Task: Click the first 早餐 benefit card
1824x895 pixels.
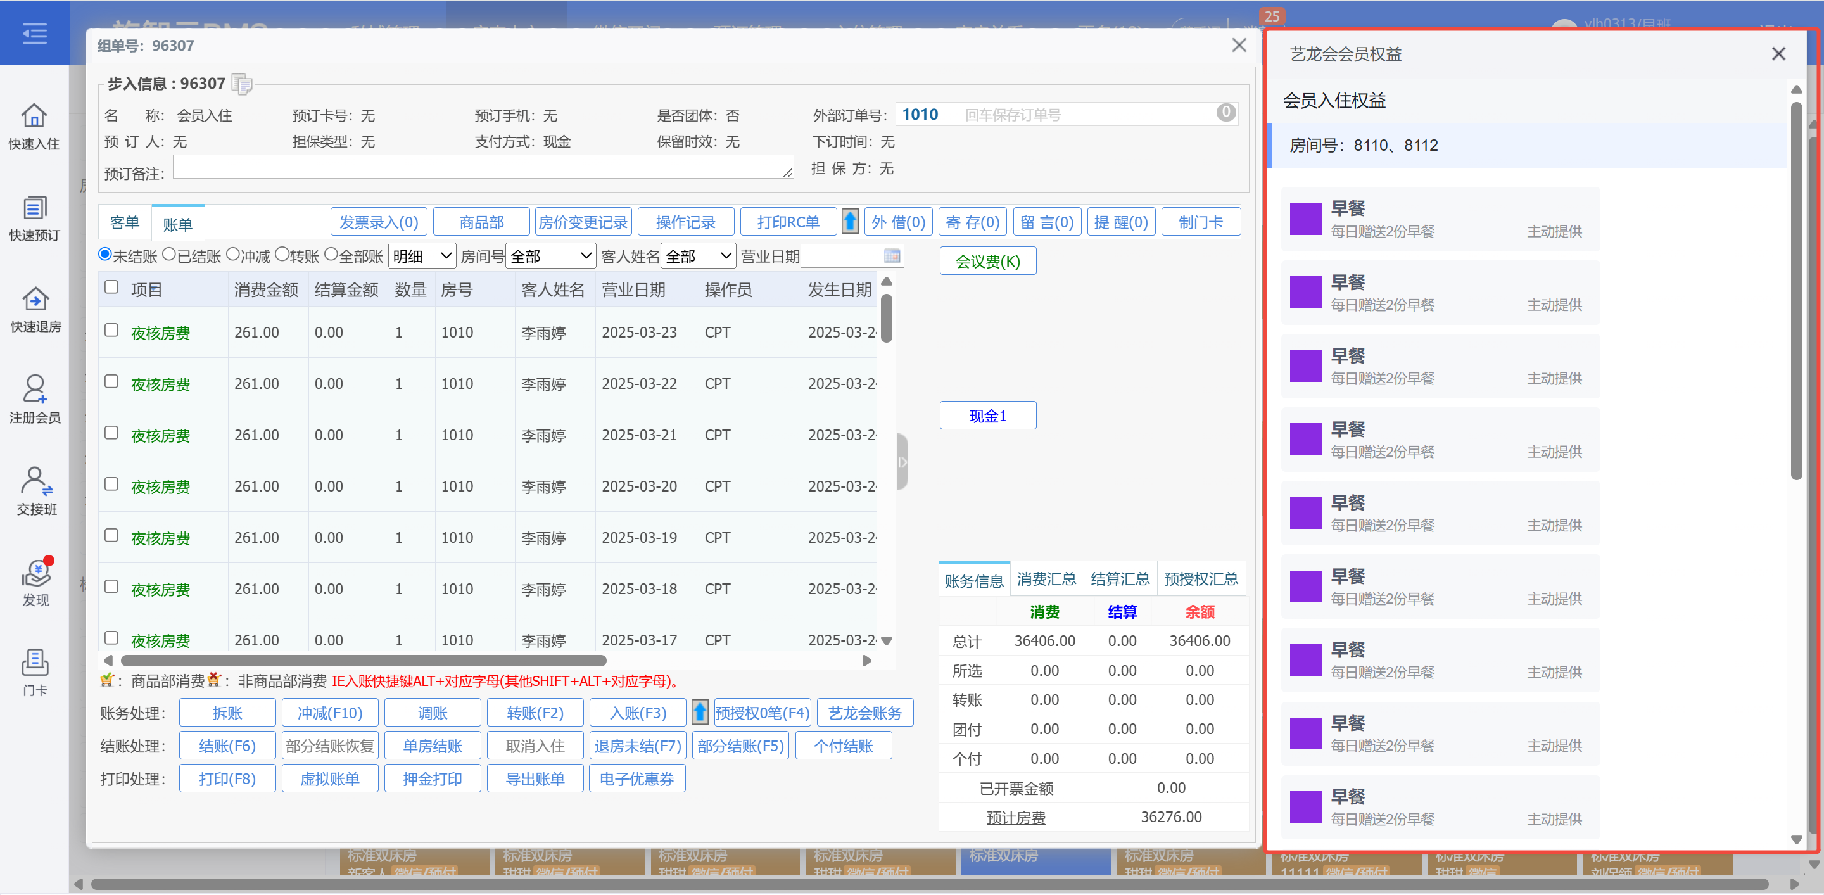Action: [x=1440, y=219]
